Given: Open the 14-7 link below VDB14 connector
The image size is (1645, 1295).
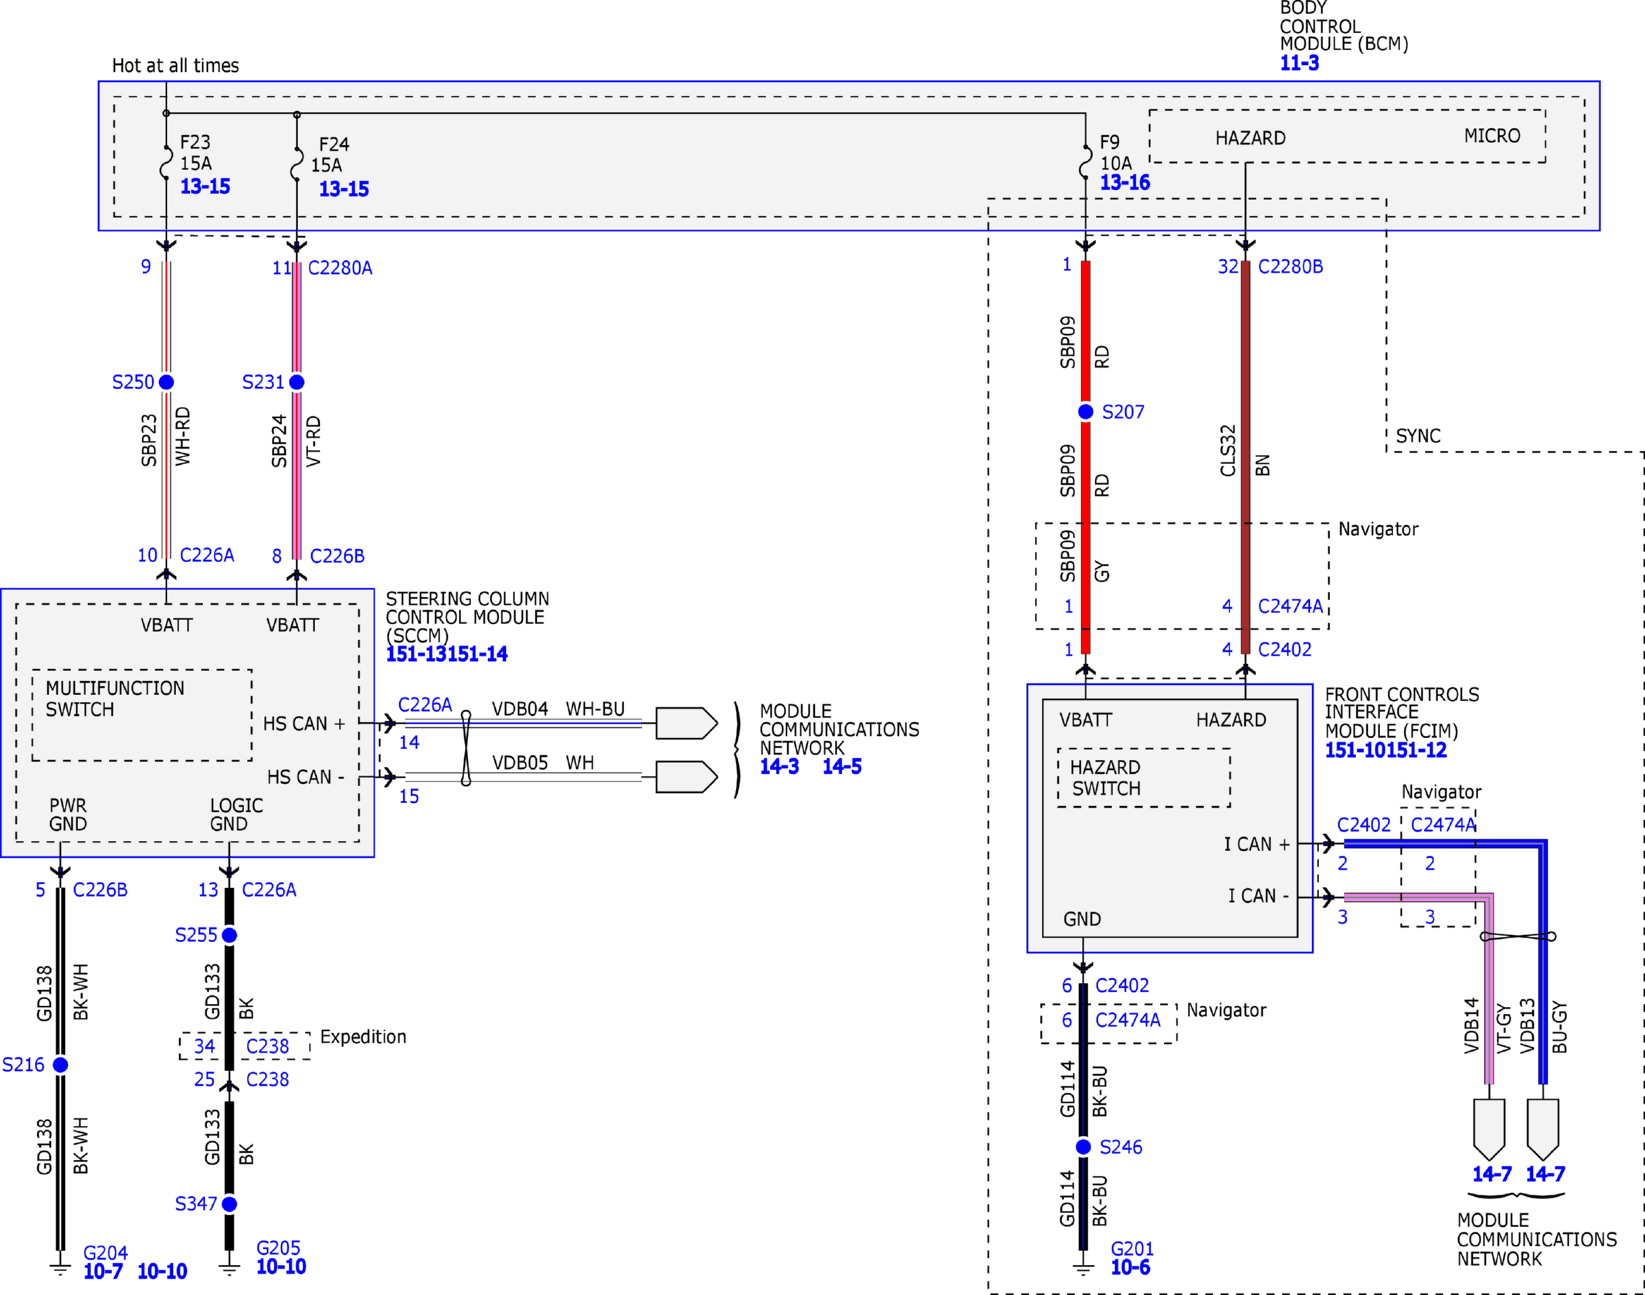Looking at the screenshot, I should click(1492, 1175).
